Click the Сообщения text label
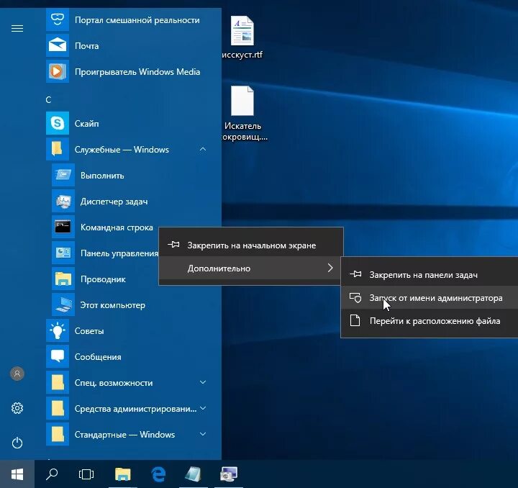Image resolution: width=518 pixels, height=488 pixels. click(x=98, y=357)
